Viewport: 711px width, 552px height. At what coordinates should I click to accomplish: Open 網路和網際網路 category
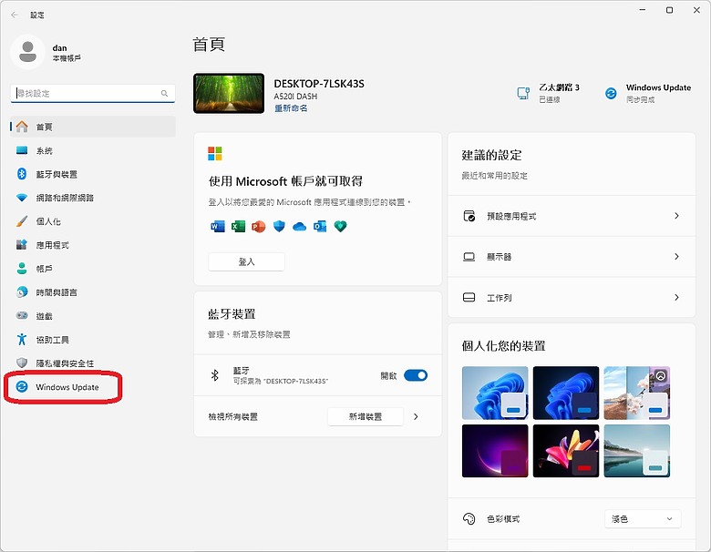pyautogui.click(x=92, y=198)
